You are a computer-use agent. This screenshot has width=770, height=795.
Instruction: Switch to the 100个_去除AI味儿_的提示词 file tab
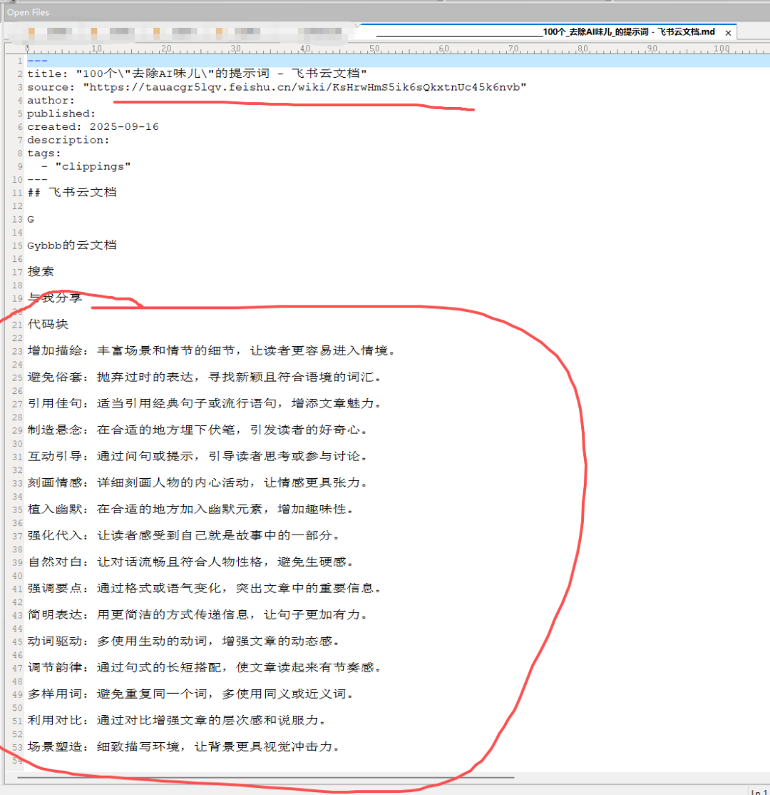545,32
